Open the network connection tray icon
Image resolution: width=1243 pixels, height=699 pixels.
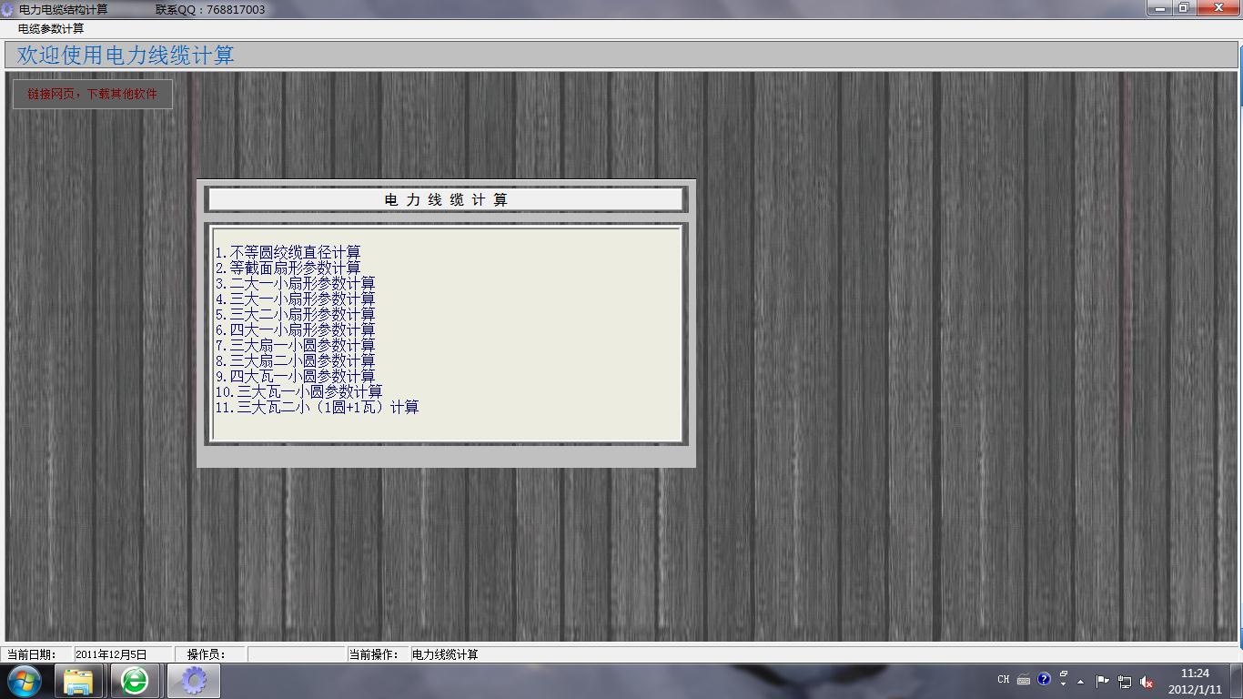pyautogui.click(x=1125, y=682)
